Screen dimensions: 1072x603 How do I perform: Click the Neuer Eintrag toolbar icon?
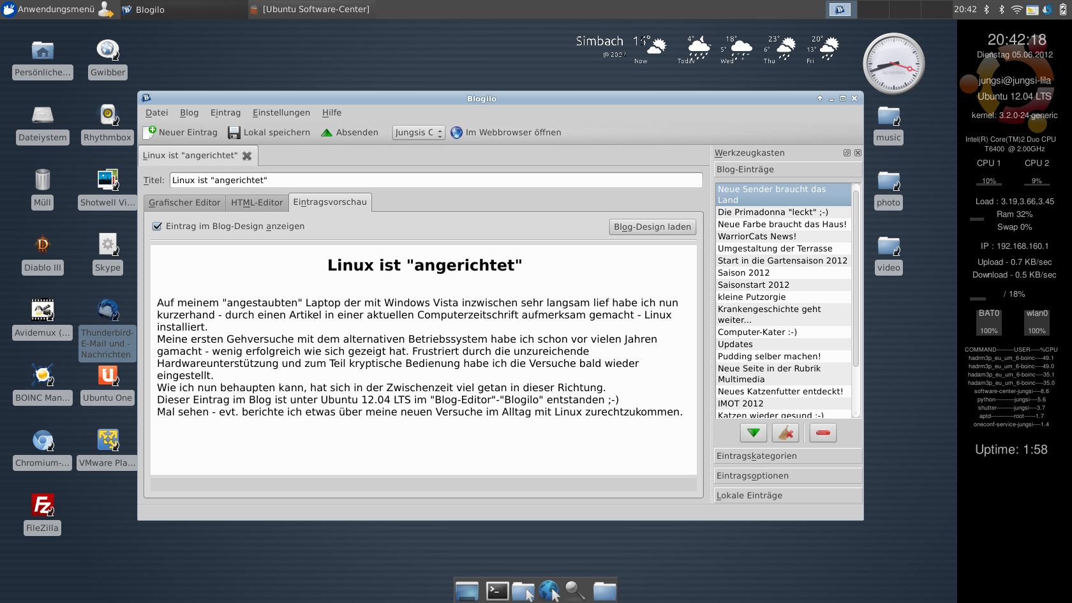pos(149,132)
